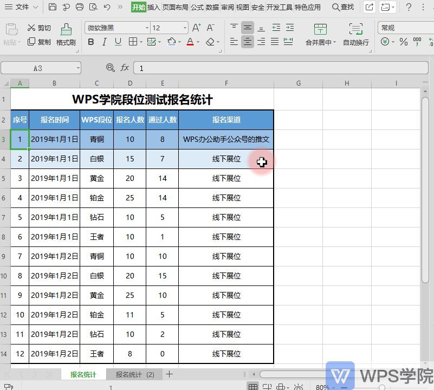Image resolution: width=434 pixels, height=390 pixels.
Task: Apply percent style icon
Action: pos(404,42)
